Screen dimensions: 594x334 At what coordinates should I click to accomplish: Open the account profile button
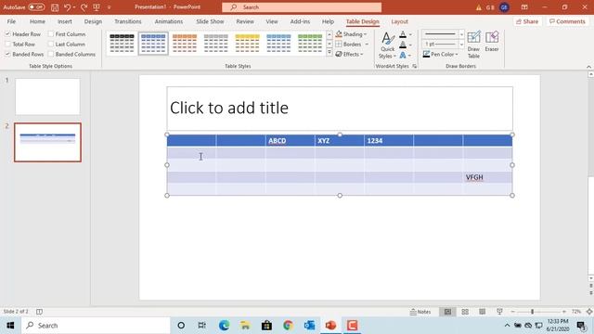504,7
